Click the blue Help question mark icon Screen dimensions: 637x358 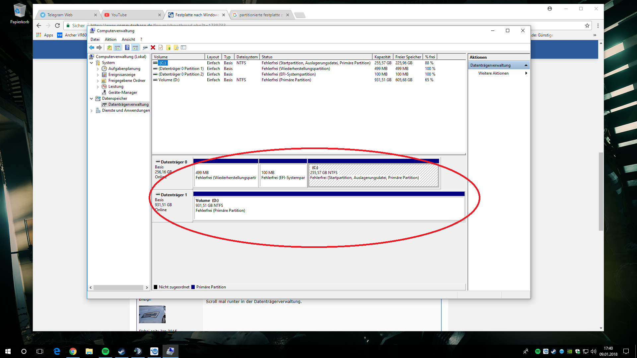[127, 48]
